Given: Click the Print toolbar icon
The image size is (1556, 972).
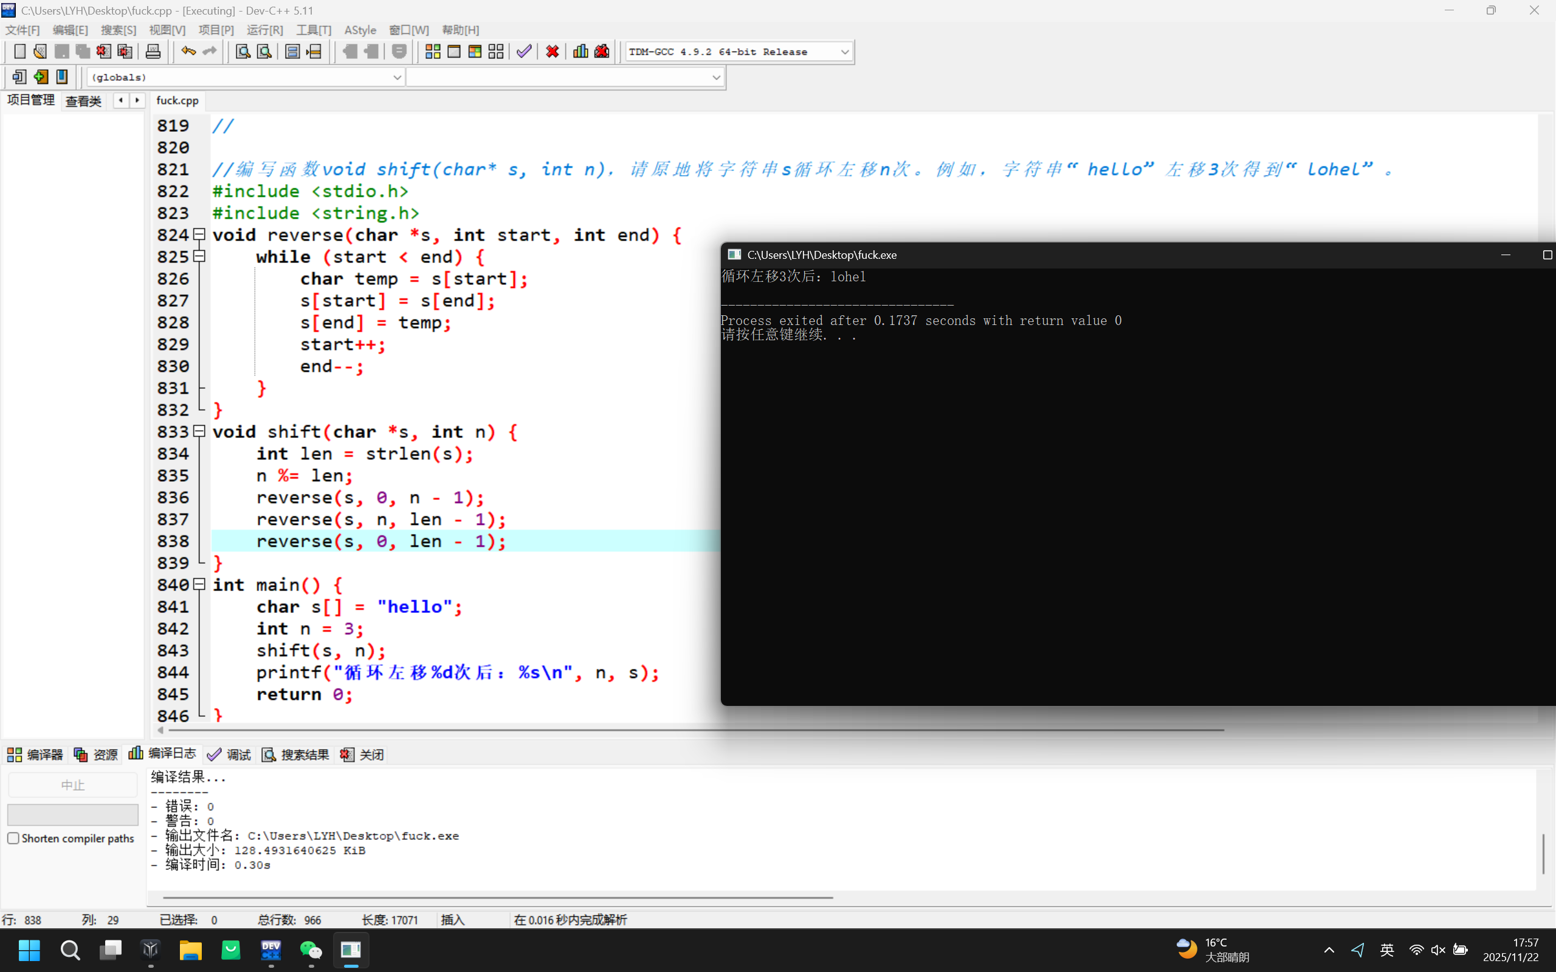Looking at the screenshot, I should [x=153, y=52].
